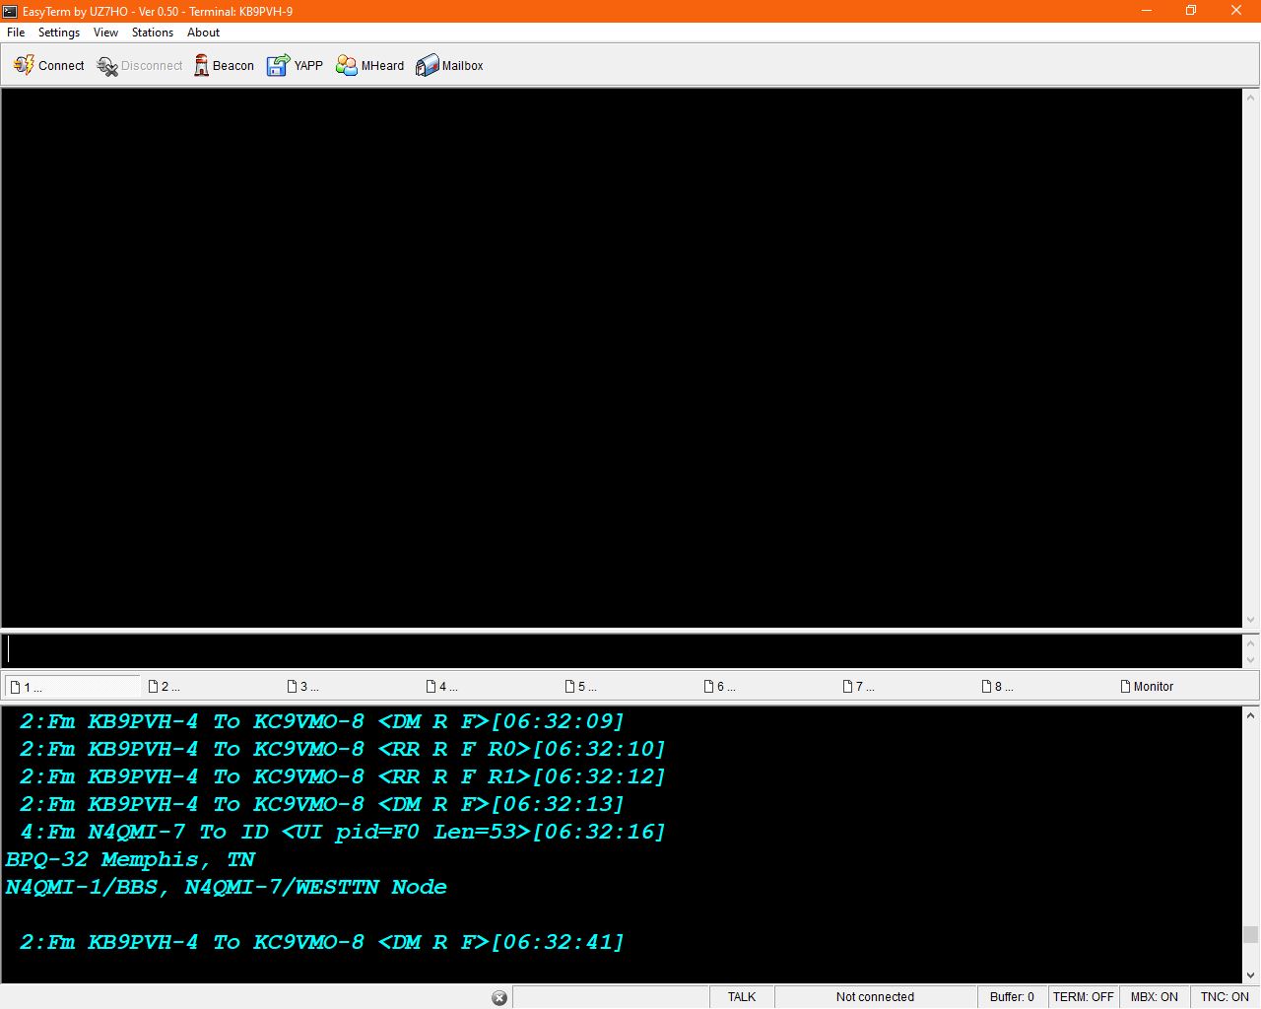The height and width of the screenshot is (1009, 1261).
Task: Click the terminal window scroll up arrow
Action: (1250, 98)
